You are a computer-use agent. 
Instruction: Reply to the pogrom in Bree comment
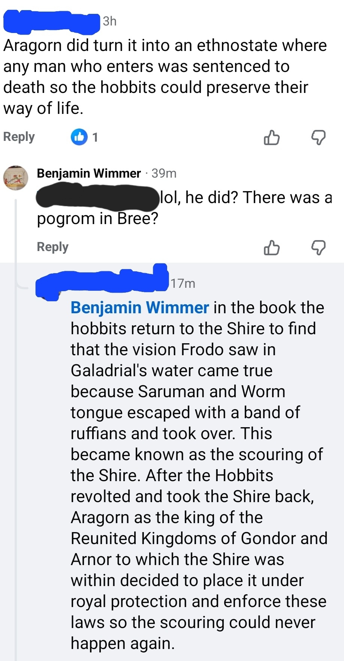52,247
